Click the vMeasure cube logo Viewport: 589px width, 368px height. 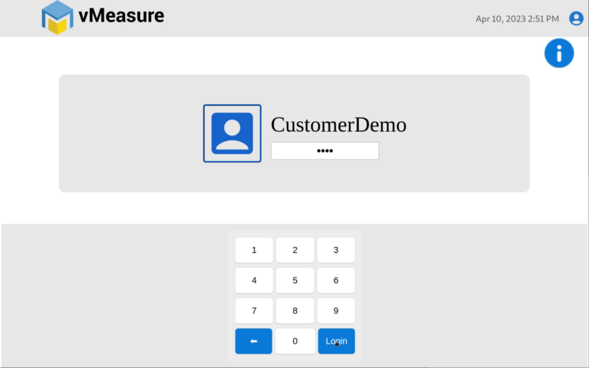pyautogui.click(x=57, y=18)
